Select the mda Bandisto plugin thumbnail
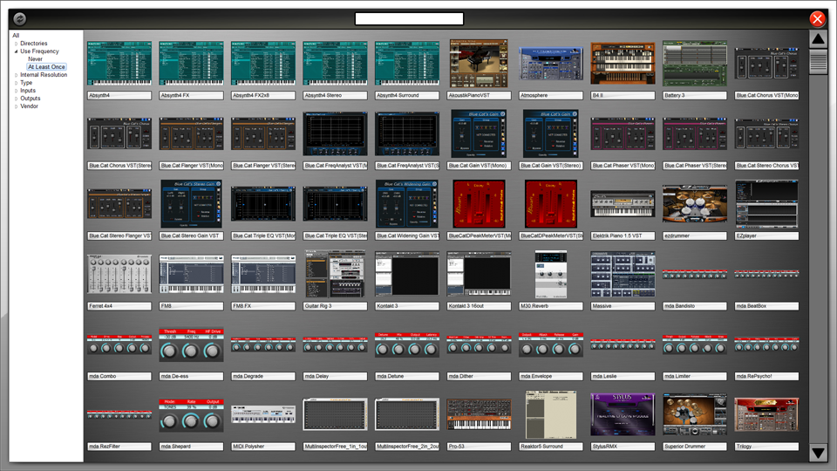837x471 pixels. (695, 275)
